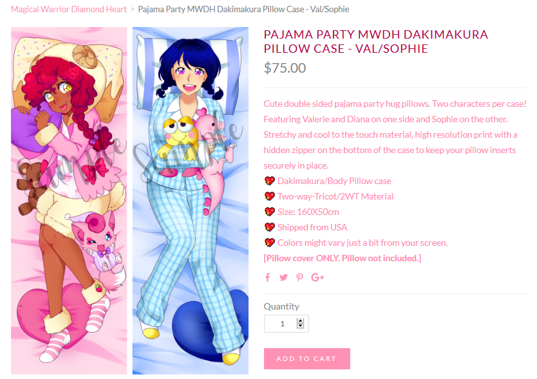
Task: Click the Pillow cover ONLY notice text
Action: [342, 258]
